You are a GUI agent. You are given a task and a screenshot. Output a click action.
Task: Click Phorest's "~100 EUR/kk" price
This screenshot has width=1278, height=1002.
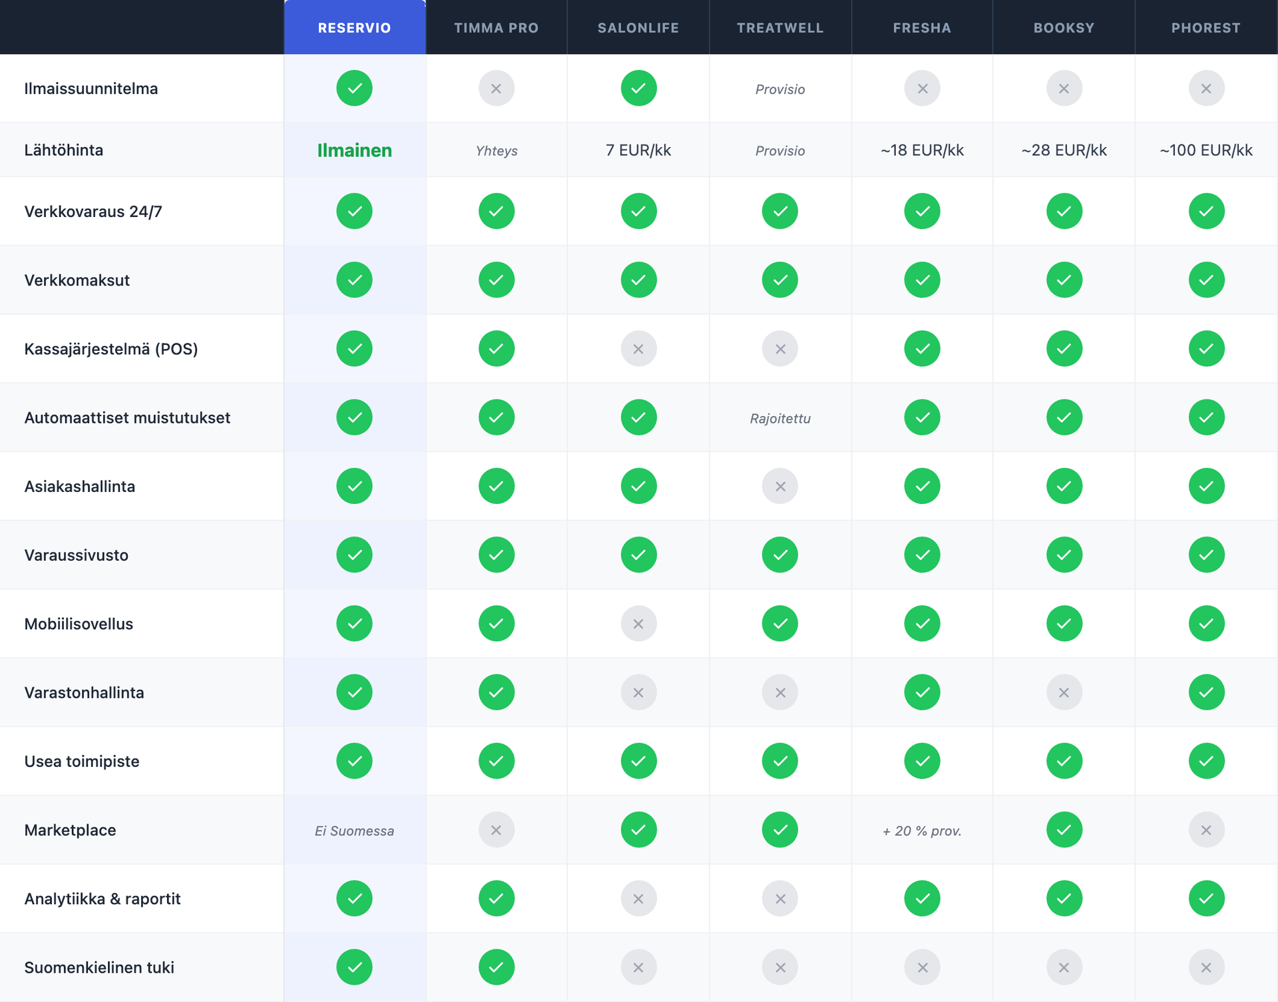pos(1206,150)
